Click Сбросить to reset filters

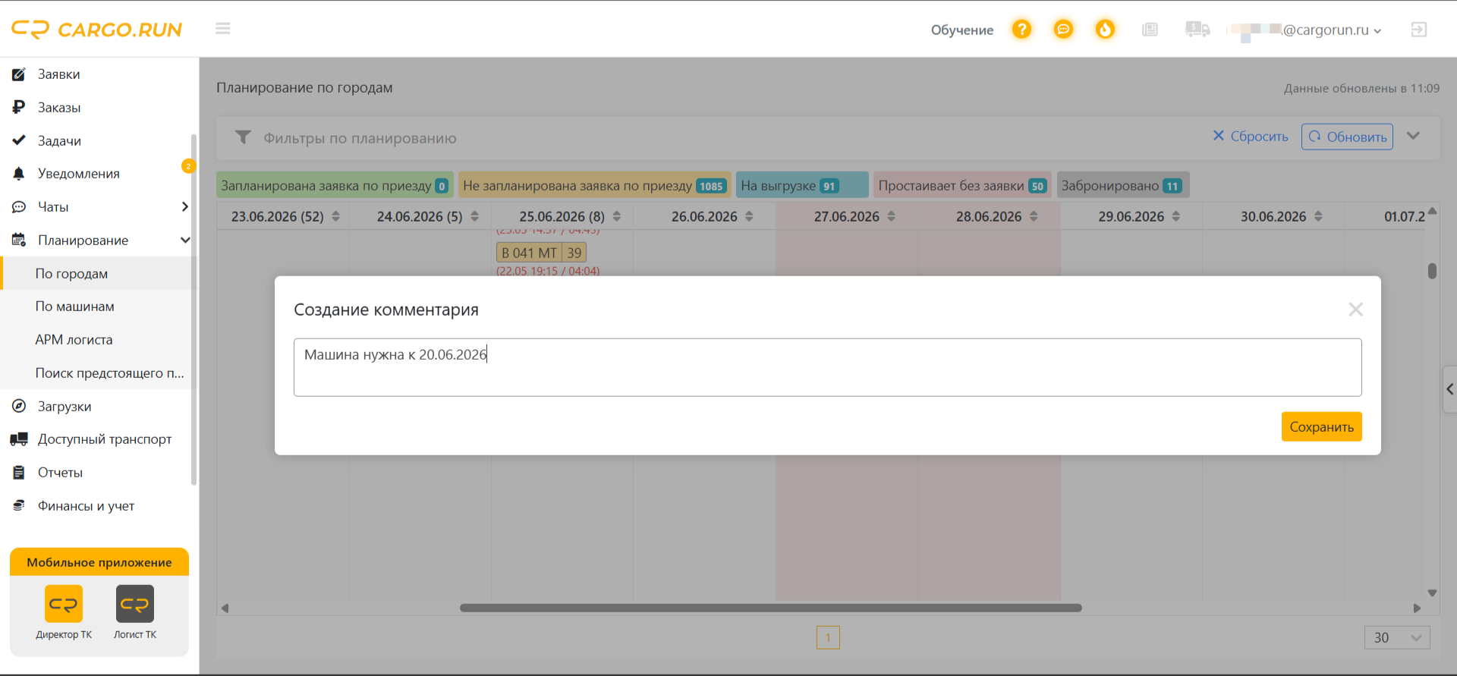click(x=1251, y=137)
